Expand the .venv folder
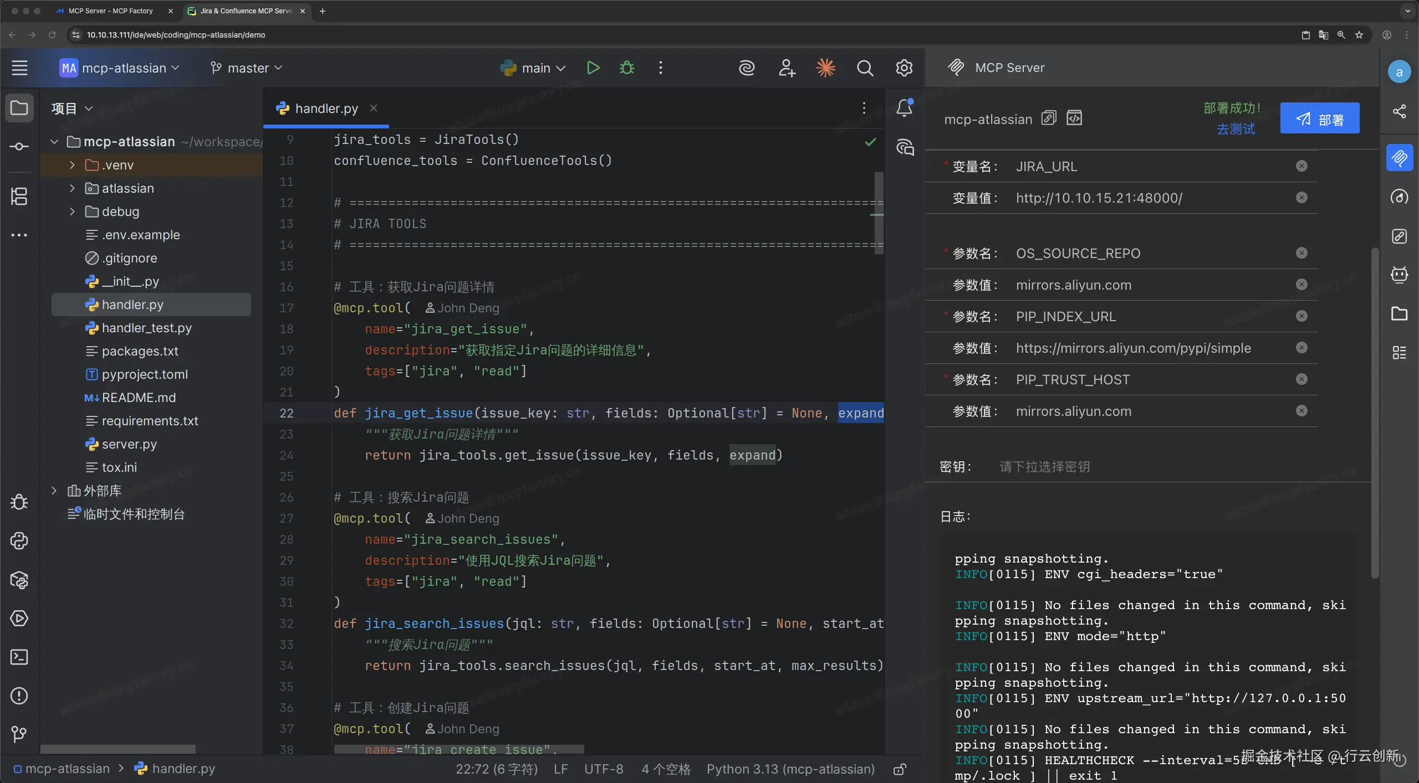1419x783 pixels. [x=72, y=165]
